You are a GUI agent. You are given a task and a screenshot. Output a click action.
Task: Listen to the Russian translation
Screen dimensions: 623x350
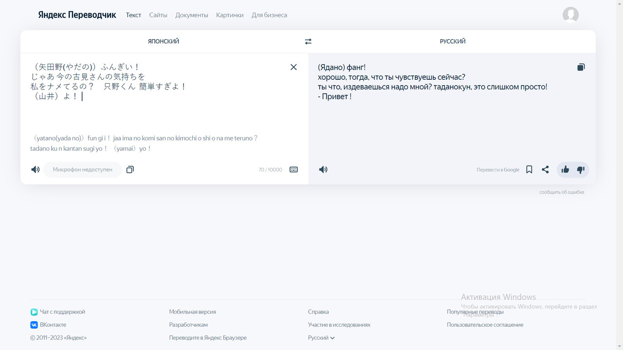(x=323, y=170)
